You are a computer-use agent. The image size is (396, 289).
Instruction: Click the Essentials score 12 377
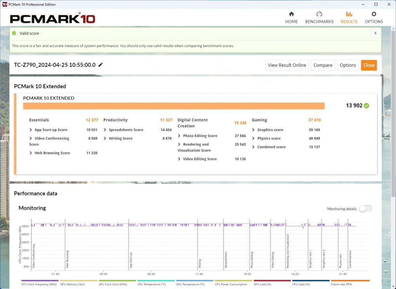pos(91,120)
